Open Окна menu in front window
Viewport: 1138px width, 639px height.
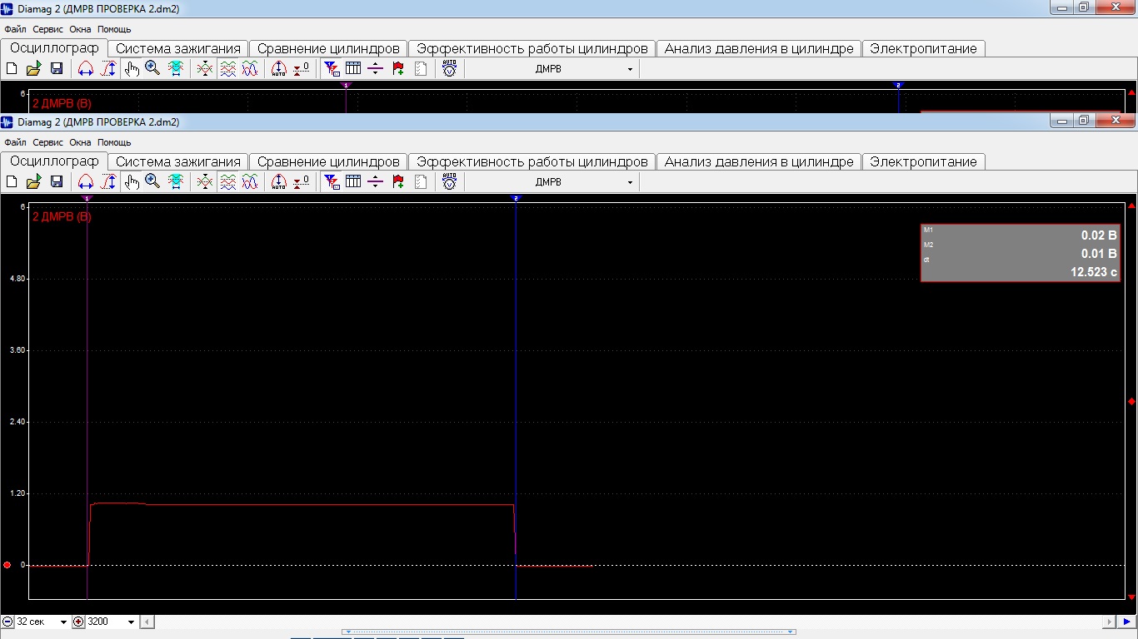coord(80,142)
